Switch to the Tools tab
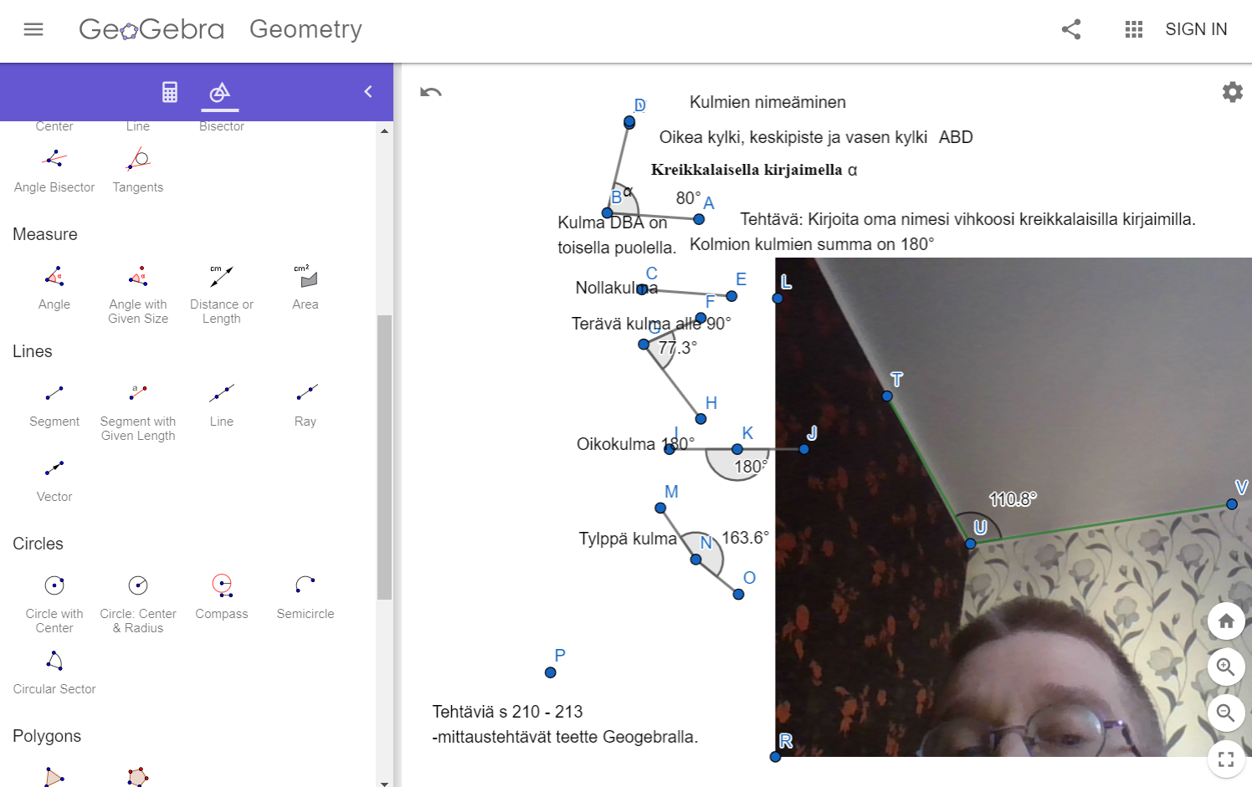Screen dimensions: 1252x787 click(220, 92)
